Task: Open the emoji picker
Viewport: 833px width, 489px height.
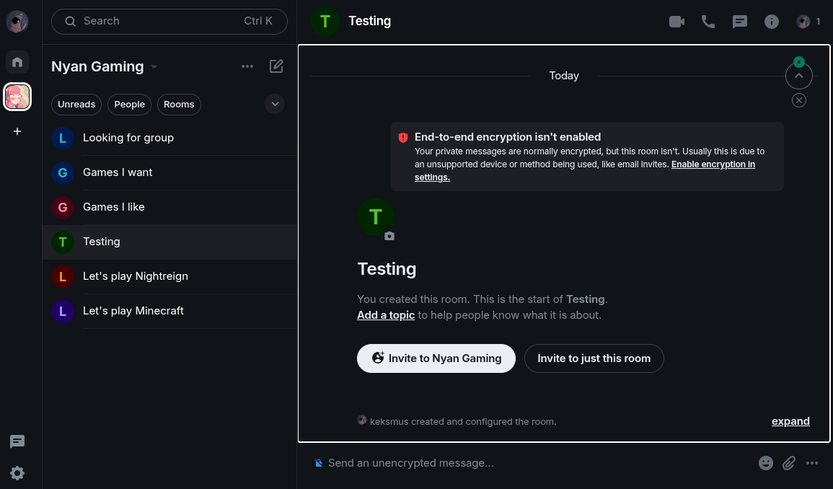Action: tap(766, 463)
